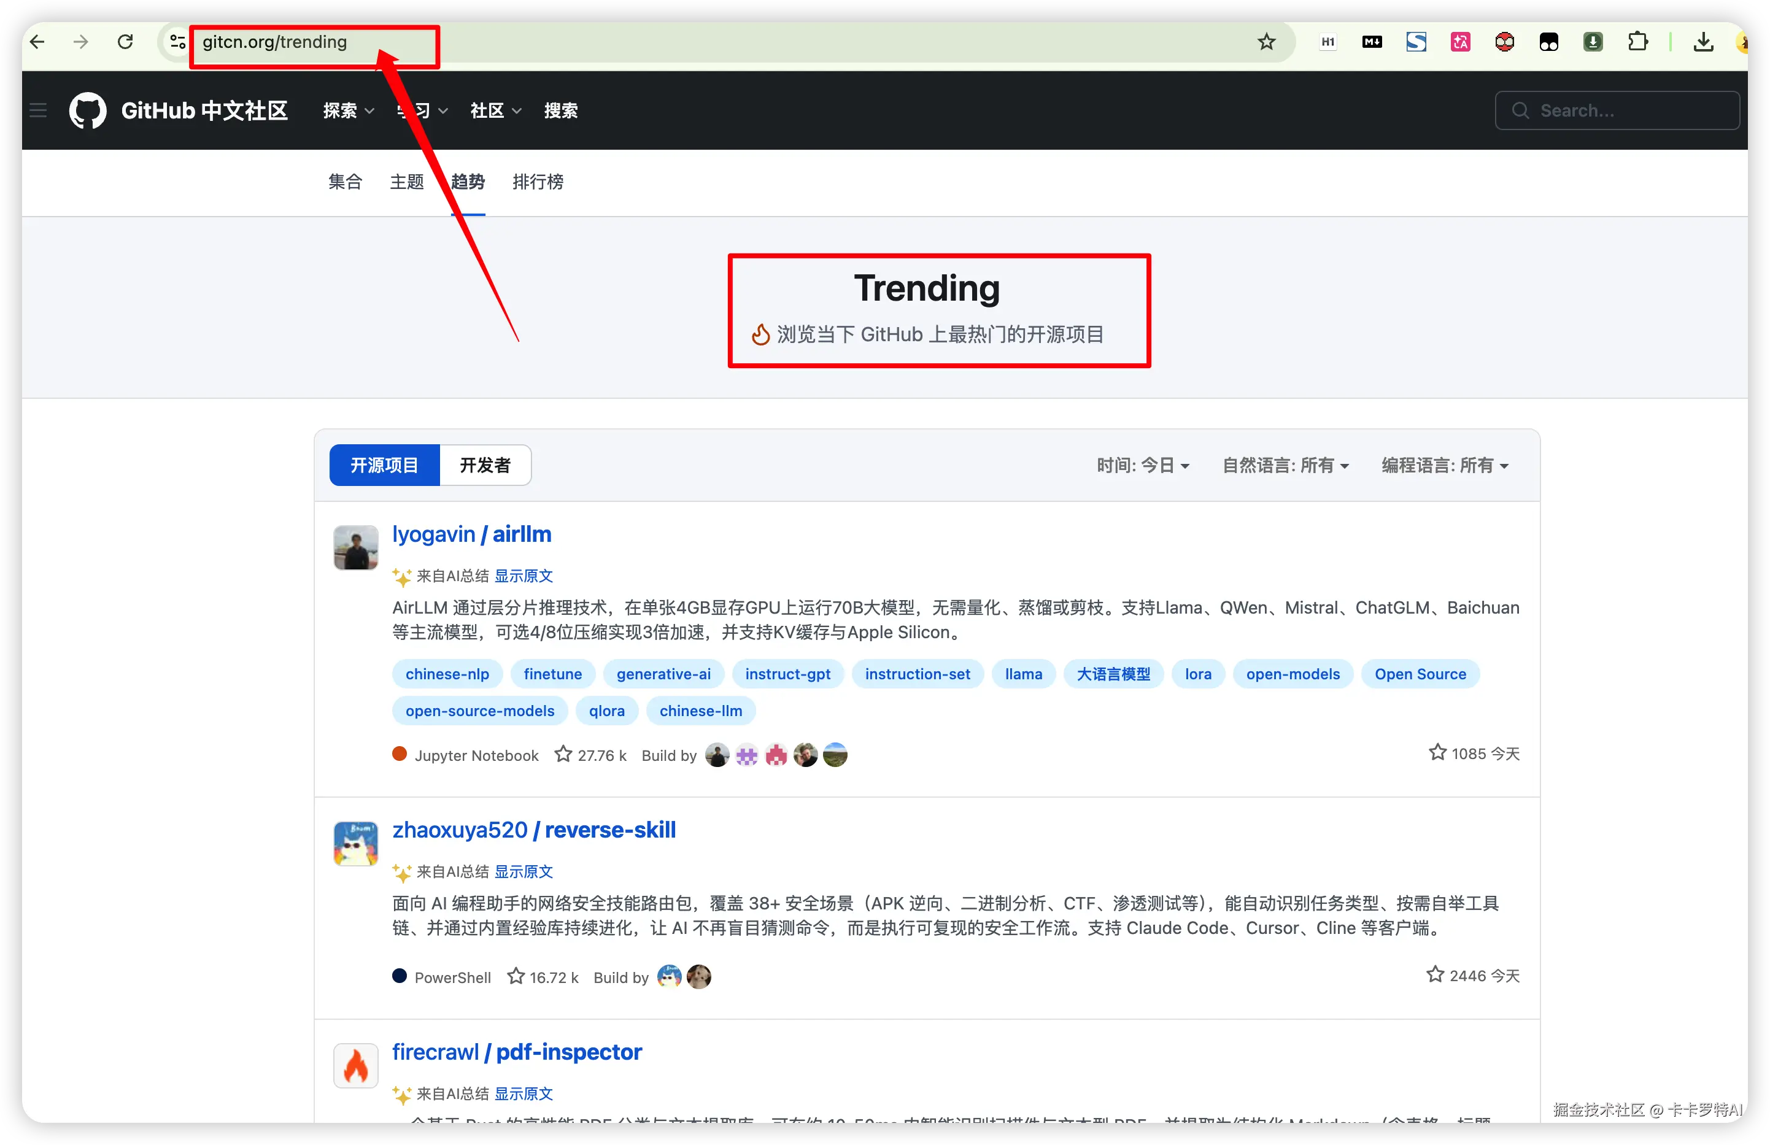Open the Markdown (M↓) browser extension

pyautogui.click(x=1372, y=42)
